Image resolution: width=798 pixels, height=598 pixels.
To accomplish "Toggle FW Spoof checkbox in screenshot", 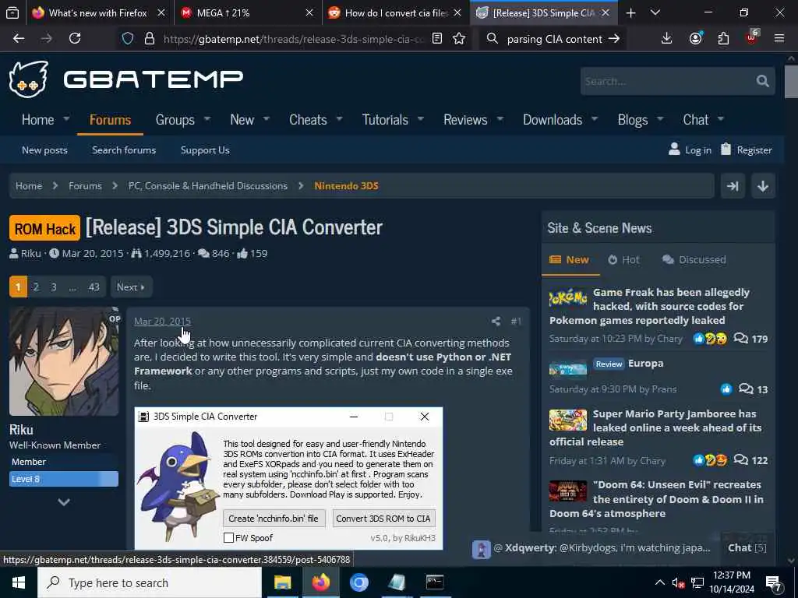I will [228, 537].
